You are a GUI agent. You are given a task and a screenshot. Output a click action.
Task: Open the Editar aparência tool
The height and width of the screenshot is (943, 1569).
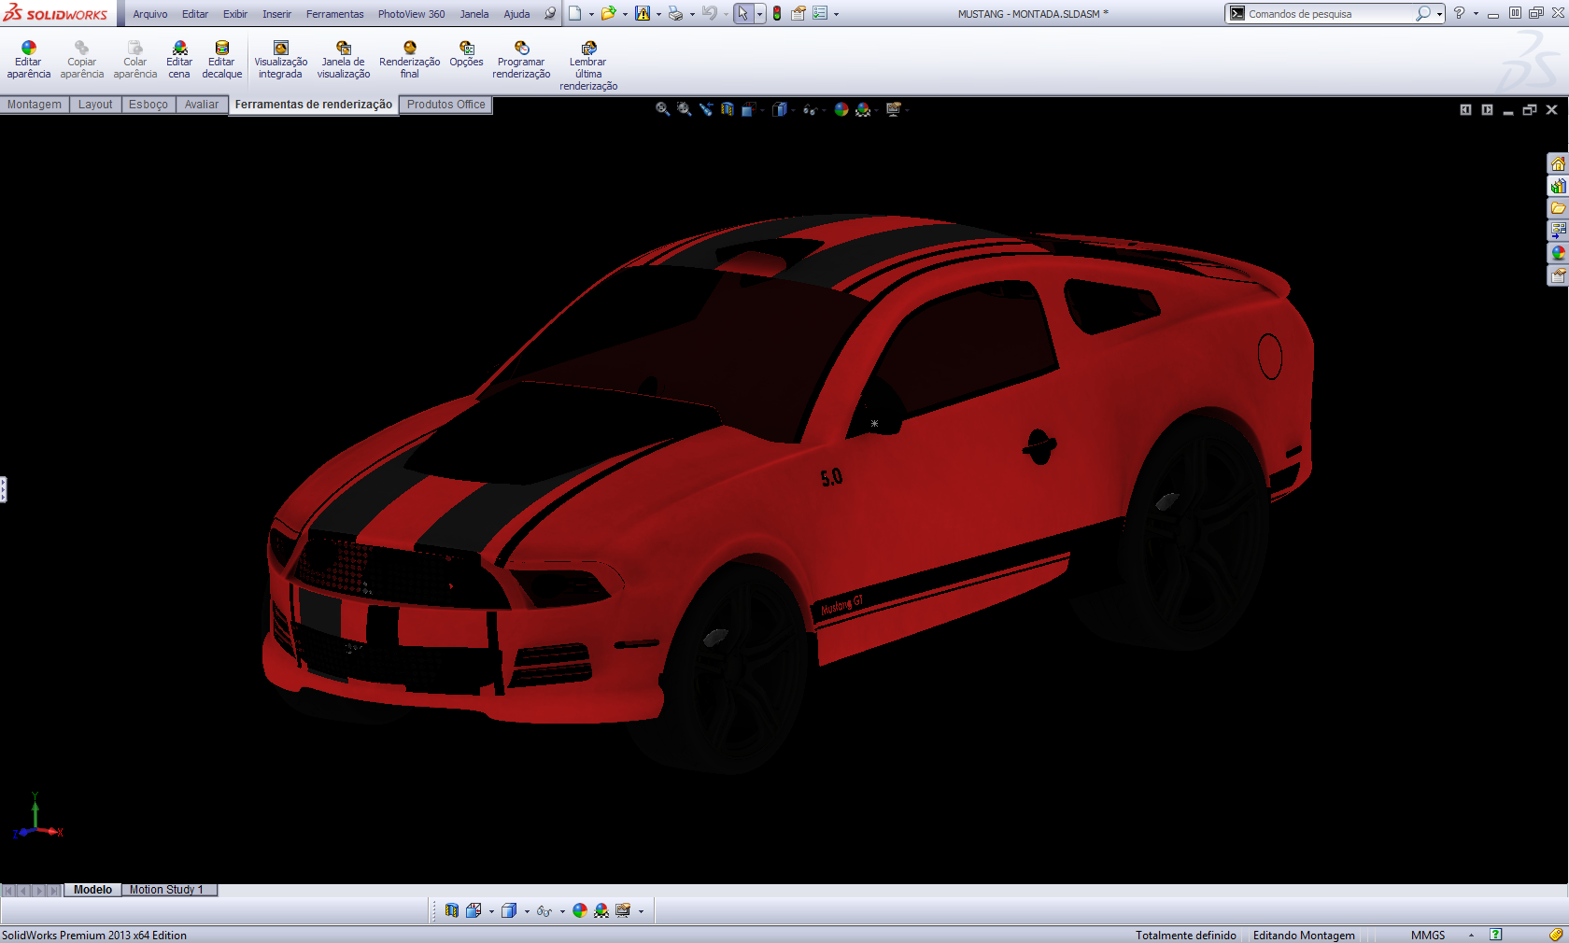[28, 60]
